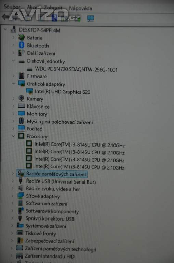Collapse the Grafické adaptéry node
This screenshot has height=263, width=174.
coord(14,83)
